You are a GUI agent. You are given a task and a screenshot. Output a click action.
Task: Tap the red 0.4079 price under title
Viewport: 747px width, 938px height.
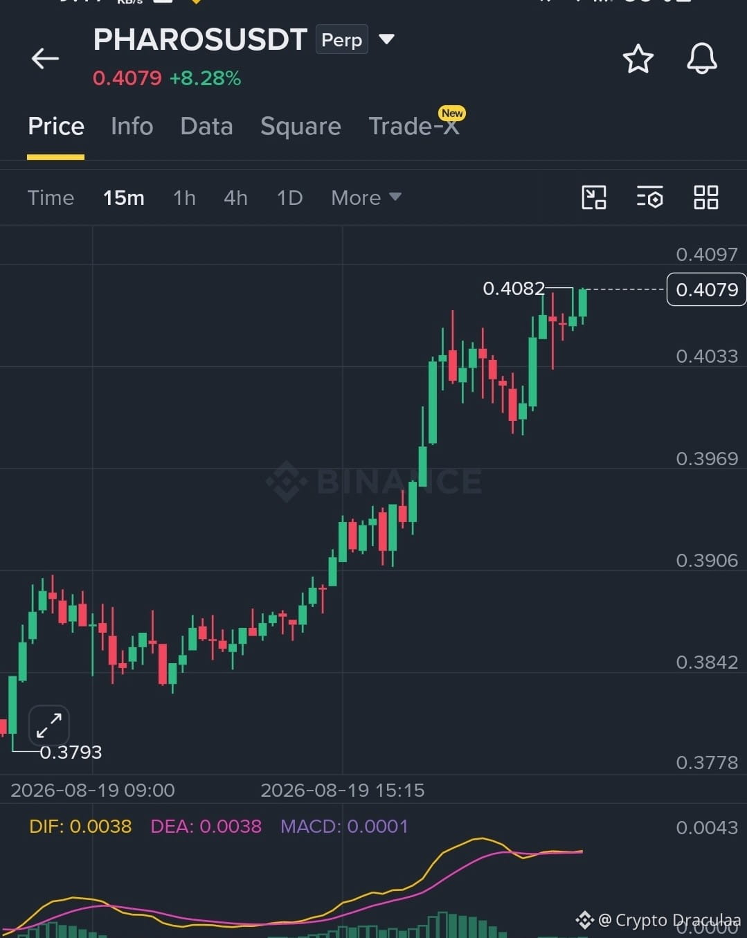(x=127, y=78)
